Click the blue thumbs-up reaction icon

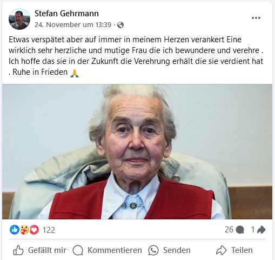(15, 230)
